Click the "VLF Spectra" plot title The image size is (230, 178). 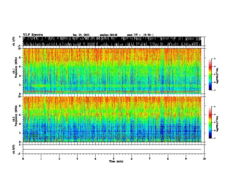[33, 35]
